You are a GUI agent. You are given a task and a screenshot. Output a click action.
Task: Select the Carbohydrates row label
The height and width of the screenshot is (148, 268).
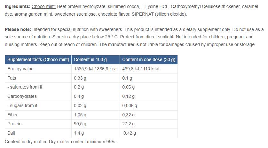(x=22, y=96)
